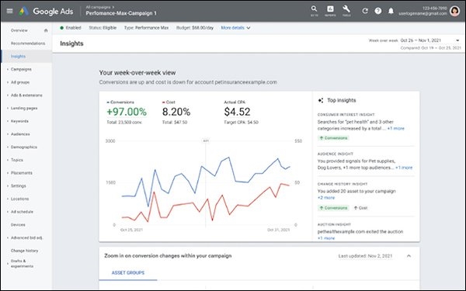This screenshot has height=291, width=466.
Task: Click the green Enabled status dot
Action: pyautogui.click(x=62, y=28)
